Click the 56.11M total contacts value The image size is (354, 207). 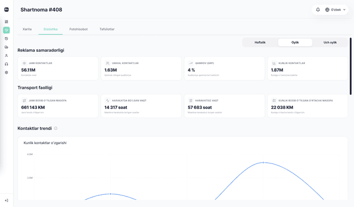(x=28, y=70)
